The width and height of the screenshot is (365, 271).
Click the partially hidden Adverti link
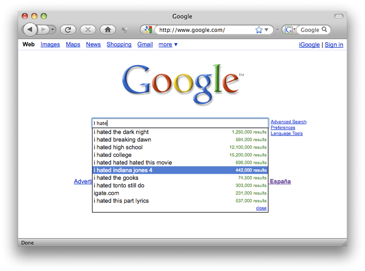click(83, 181)
